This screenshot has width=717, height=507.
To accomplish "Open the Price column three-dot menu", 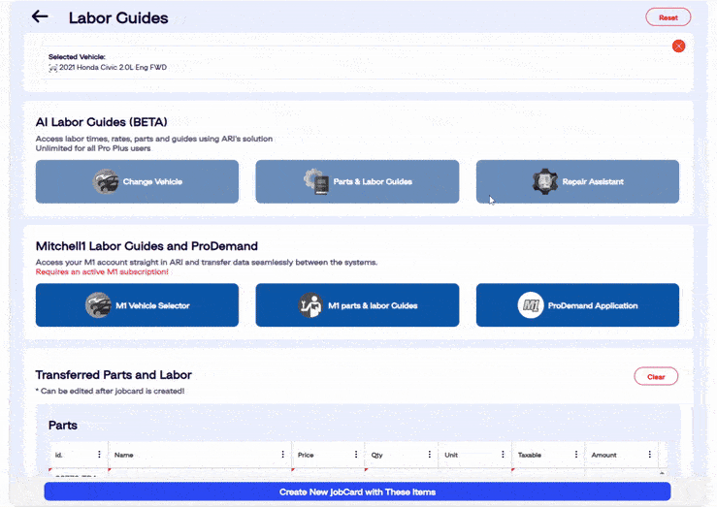I will (x=357, y=454).
